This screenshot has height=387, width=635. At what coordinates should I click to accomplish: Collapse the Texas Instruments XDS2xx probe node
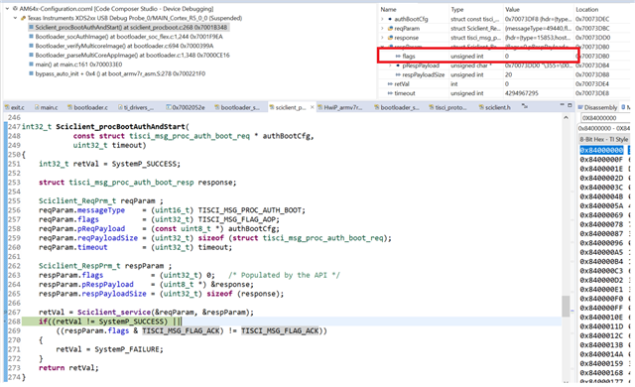pyautogui.click(x=16, y=18)
